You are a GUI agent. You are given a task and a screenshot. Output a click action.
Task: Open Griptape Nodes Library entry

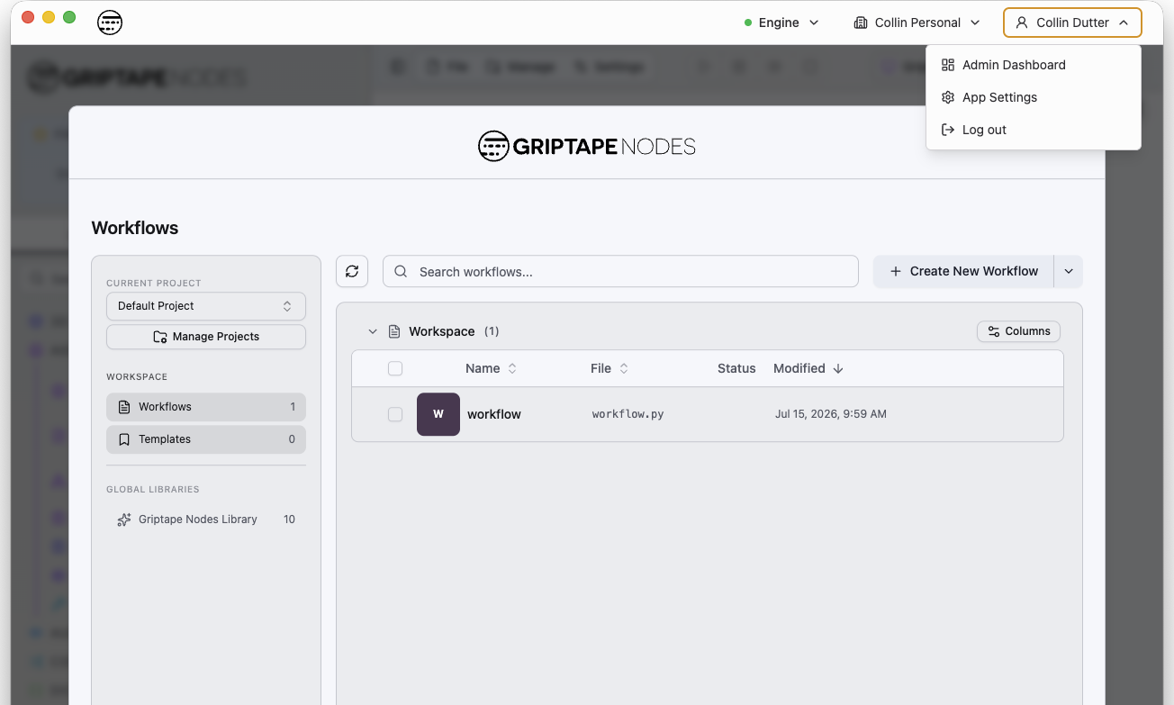tap(206, 520)
